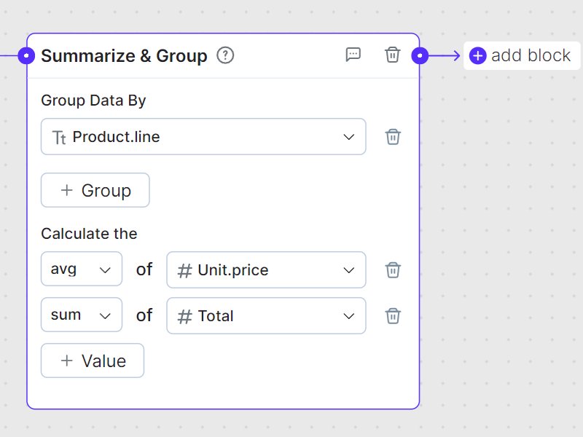Delete the avg of Unit.price calculation row

click(x=393, y=270)
